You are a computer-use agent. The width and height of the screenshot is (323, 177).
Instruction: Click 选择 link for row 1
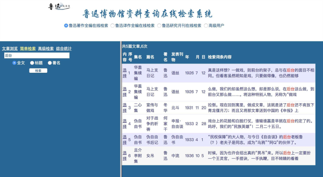point(125,73)
